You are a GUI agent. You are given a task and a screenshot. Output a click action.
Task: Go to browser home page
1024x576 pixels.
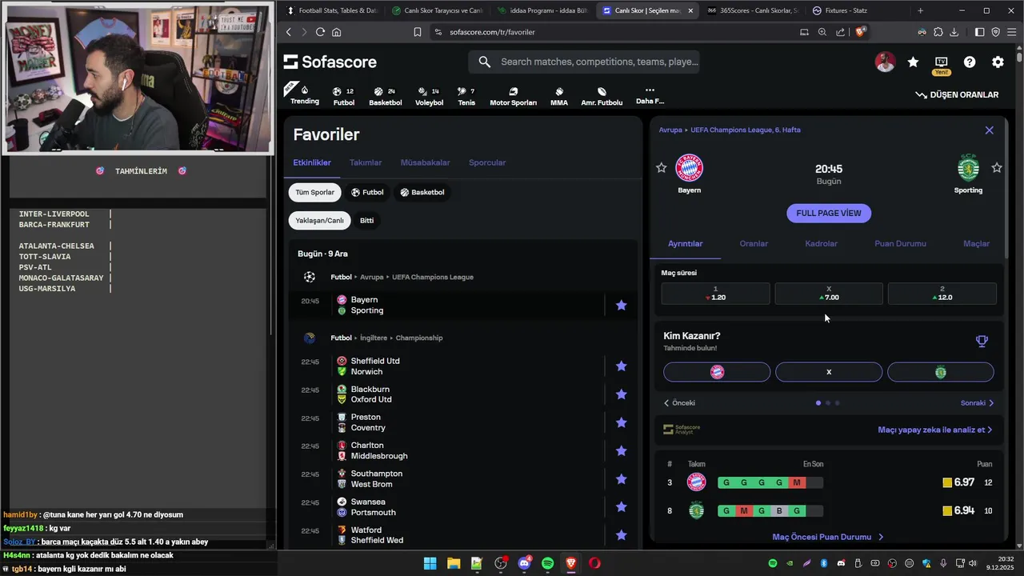click(x=337, y=32)
